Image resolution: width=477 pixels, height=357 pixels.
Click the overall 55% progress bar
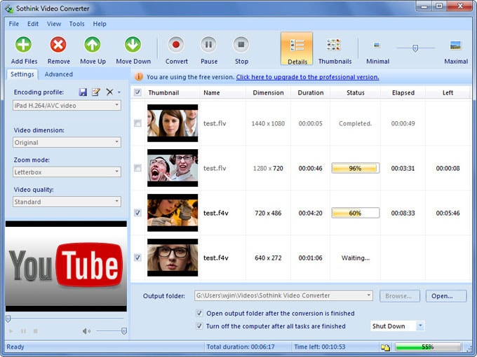point(428,347)
